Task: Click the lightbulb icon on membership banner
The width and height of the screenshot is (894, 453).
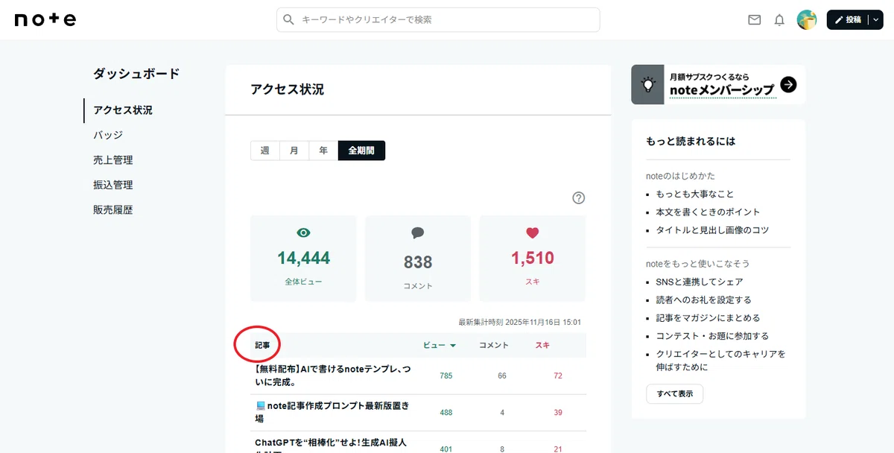Action: pyautogui.click(x=648, y=84)
